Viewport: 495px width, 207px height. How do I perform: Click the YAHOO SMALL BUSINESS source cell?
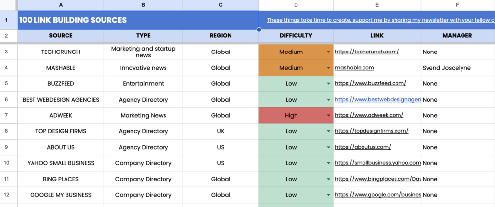click(x=61, y=163)
